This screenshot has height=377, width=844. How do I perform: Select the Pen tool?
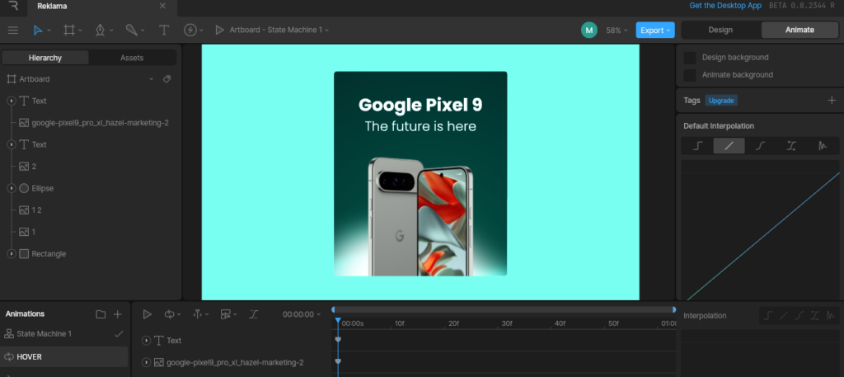point(100,31)
